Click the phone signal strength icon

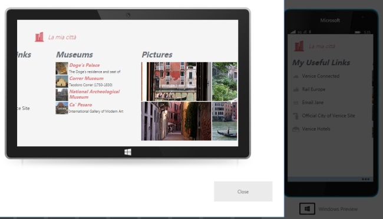tap(293, 32)
